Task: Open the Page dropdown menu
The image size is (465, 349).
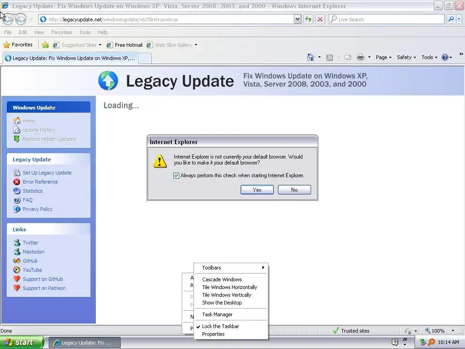Action: point(384,58)
